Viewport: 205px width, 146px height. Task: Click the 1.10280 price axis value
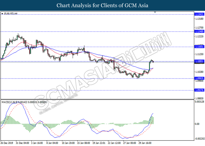(199, 72)
